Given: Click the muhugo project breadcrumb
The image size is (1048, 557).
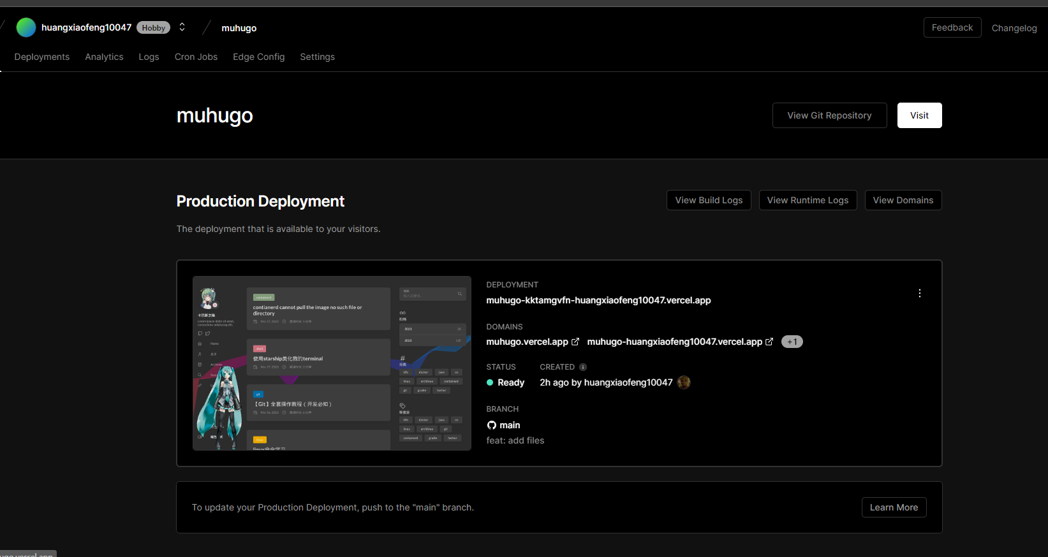Looking at the screenshot, I should 239,28.
